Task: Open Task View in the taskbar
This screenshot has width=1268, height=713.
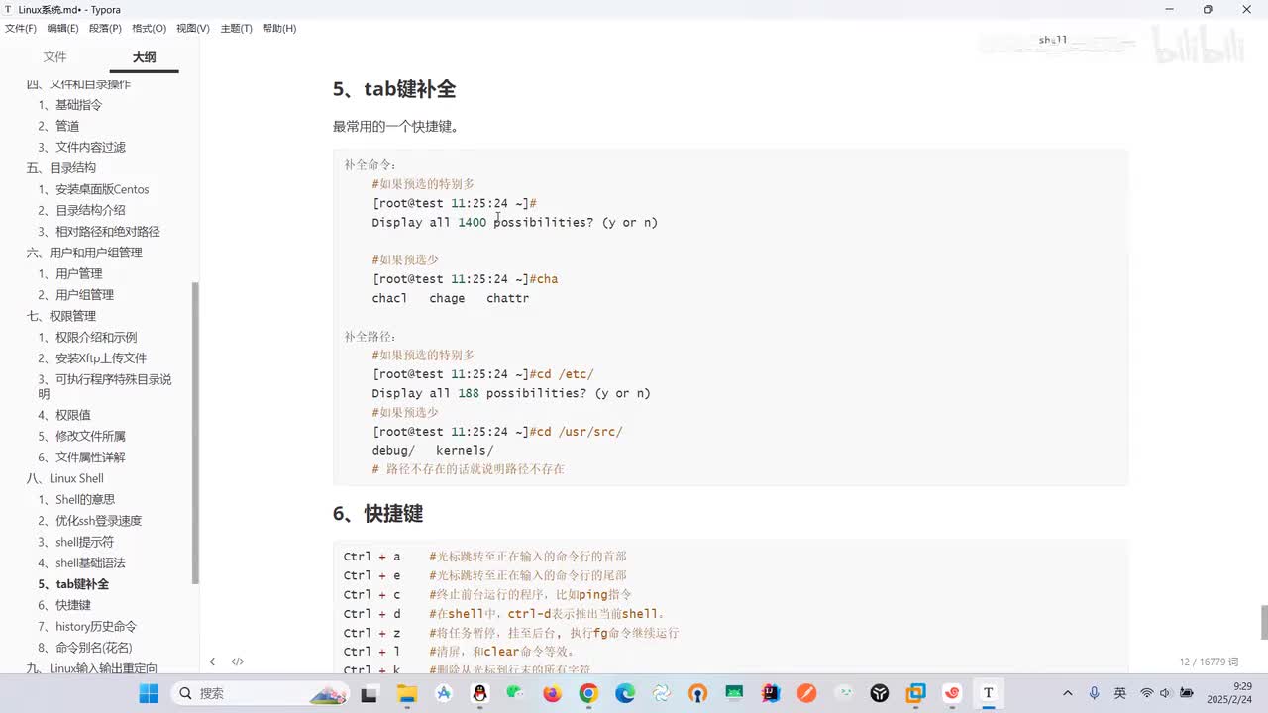Action: point(369,693)
